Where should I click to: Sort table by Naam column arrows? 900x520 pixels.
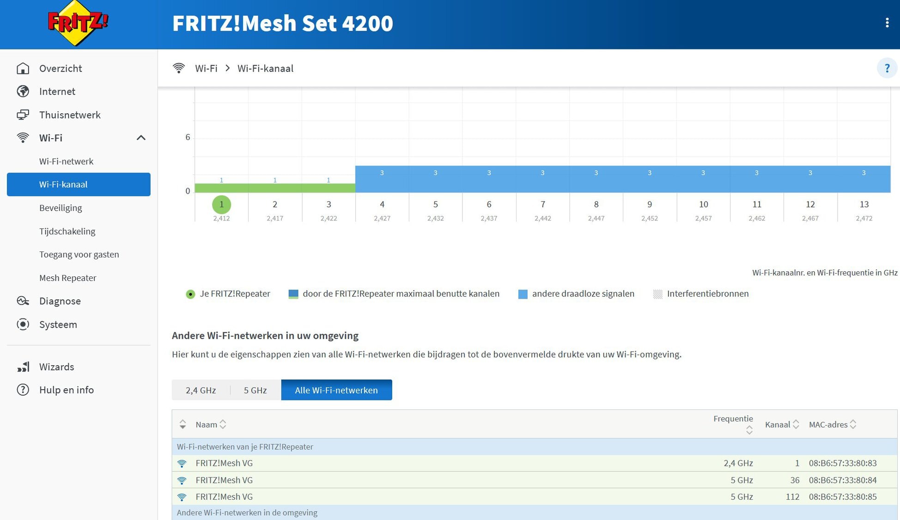click(223, 424)
